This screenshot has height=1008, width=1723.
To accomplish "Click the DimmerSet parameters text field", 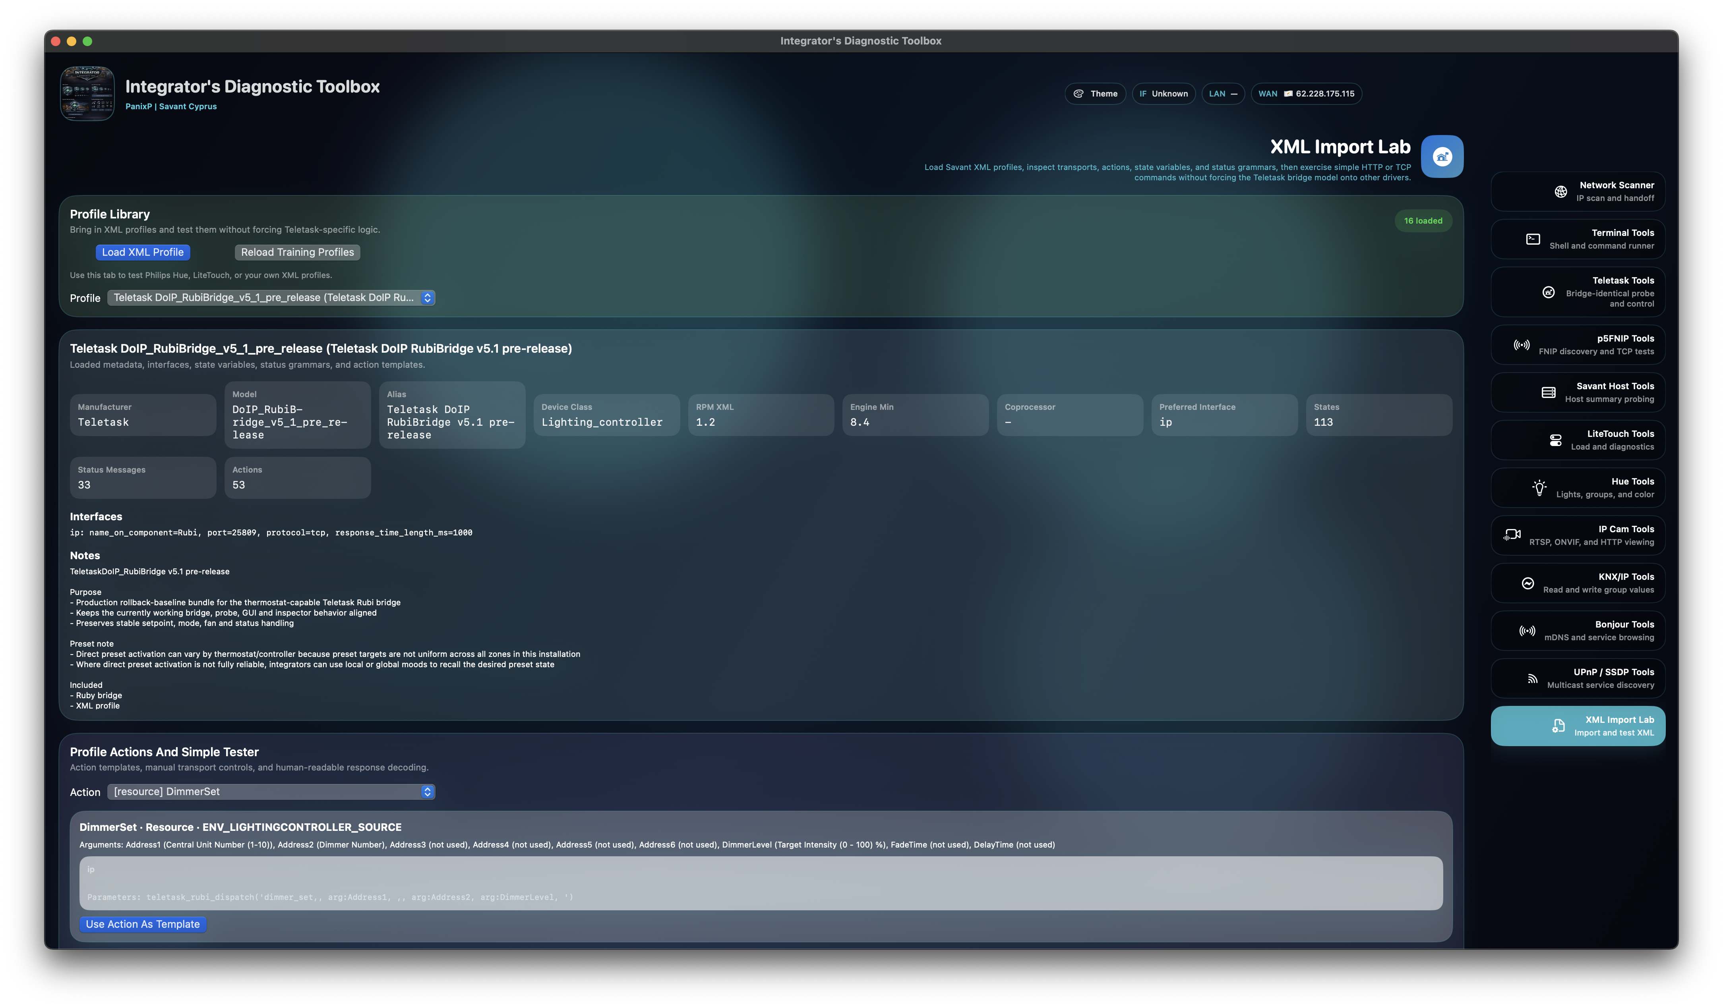I will click(x=760, y=884).
